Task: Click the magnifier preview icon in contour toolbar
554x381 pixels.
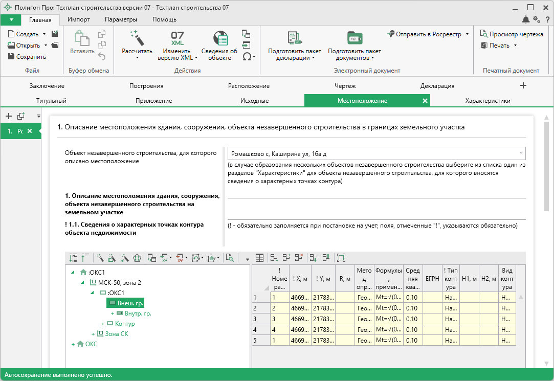Action: [x=230, y=258]
